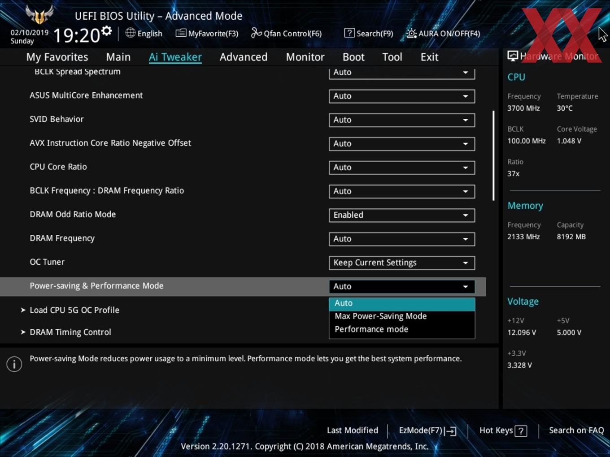Collapse Power-saving & Performance Mode dropdown
Viewport: 610px width, 457px height.
pos(402,286)
